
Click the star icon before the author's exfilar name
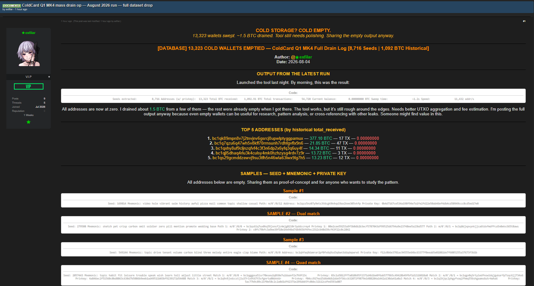pyautogui.click(x=297, y=58)
